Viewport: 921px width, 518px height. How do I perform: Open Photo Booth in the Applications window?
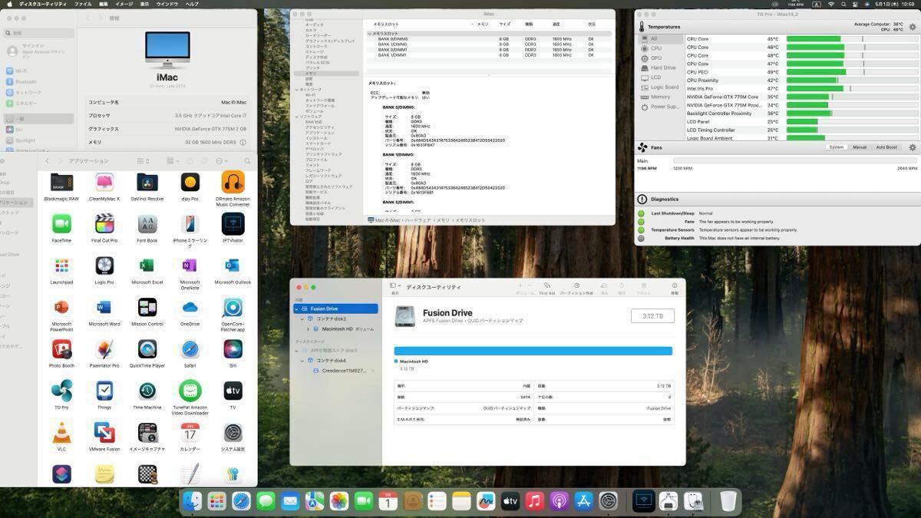[x=61, y=350]
